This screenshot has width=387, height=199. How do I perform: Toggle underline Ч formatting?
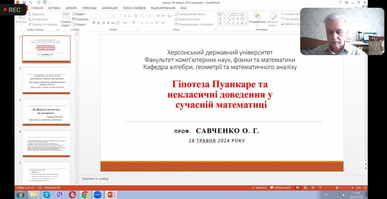coord(103,23)
